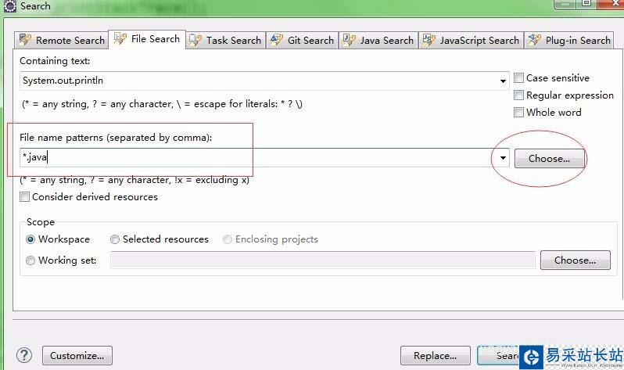
Task: Focus the File name patterns text field
Action: pyautogui.click(x=258, y=157)
